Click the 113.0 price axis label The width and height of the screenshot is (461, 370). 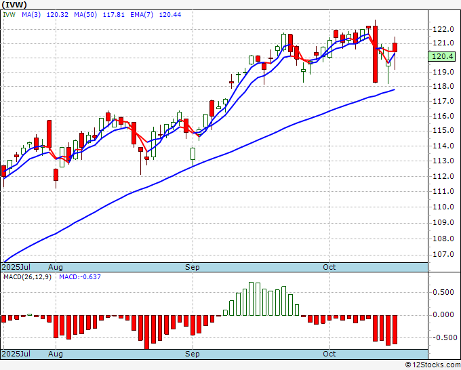click(x=443, y=161)
